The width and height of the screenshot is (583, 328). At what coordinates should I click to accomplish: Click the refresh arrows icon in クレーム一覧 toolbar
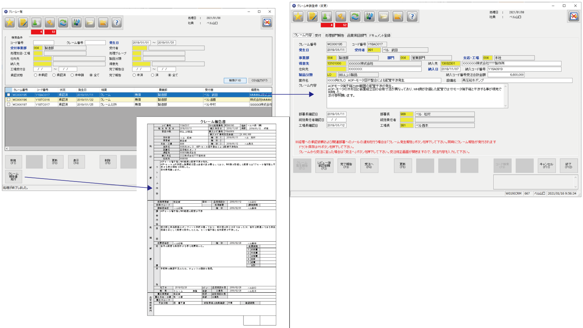point(63,23)
